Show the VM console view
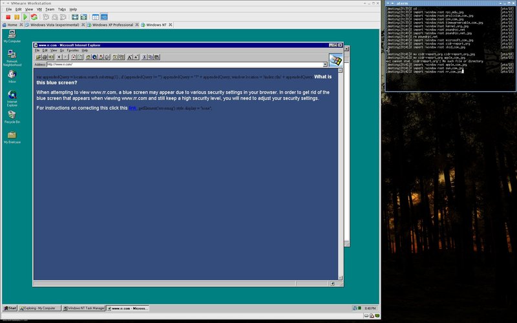Screen dimensions: 517x323 pyautogui.click(x=104, y=17)
